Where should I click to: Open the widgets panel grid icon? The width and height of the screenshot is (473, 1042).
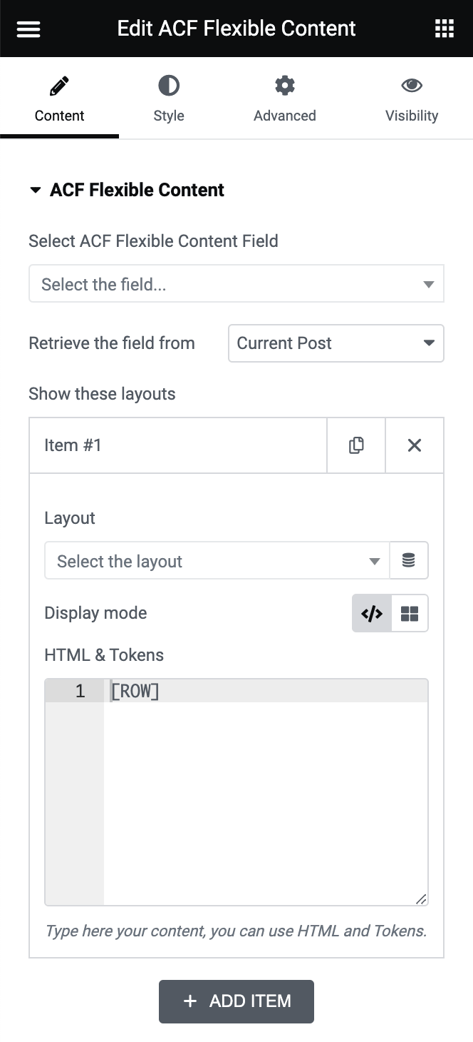(444, 29)
